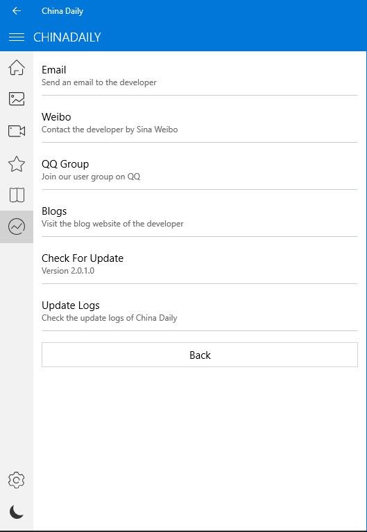Click 'Check the update logs of China Daily'
The height and width of the screenshot is (532, 367).
(109, 318)
